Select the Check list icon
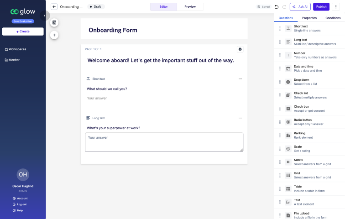The width and height of the screenshot is (345, 219). coord(288,95)
